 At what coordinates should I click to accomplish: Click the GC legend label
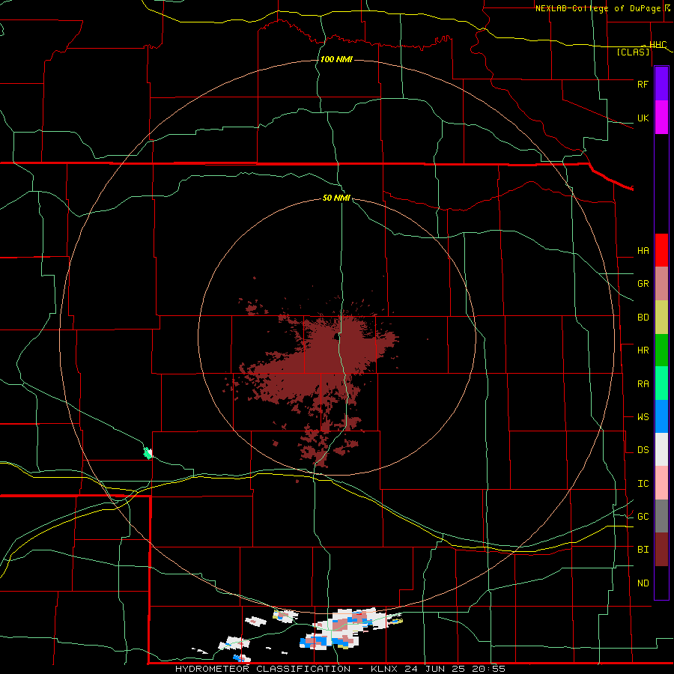tap(643, 517)
